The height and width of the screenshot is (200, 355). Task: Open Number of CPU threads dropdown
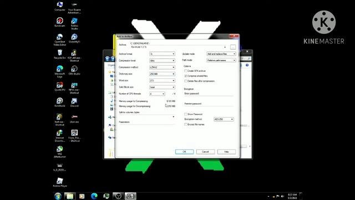point(157,94)
